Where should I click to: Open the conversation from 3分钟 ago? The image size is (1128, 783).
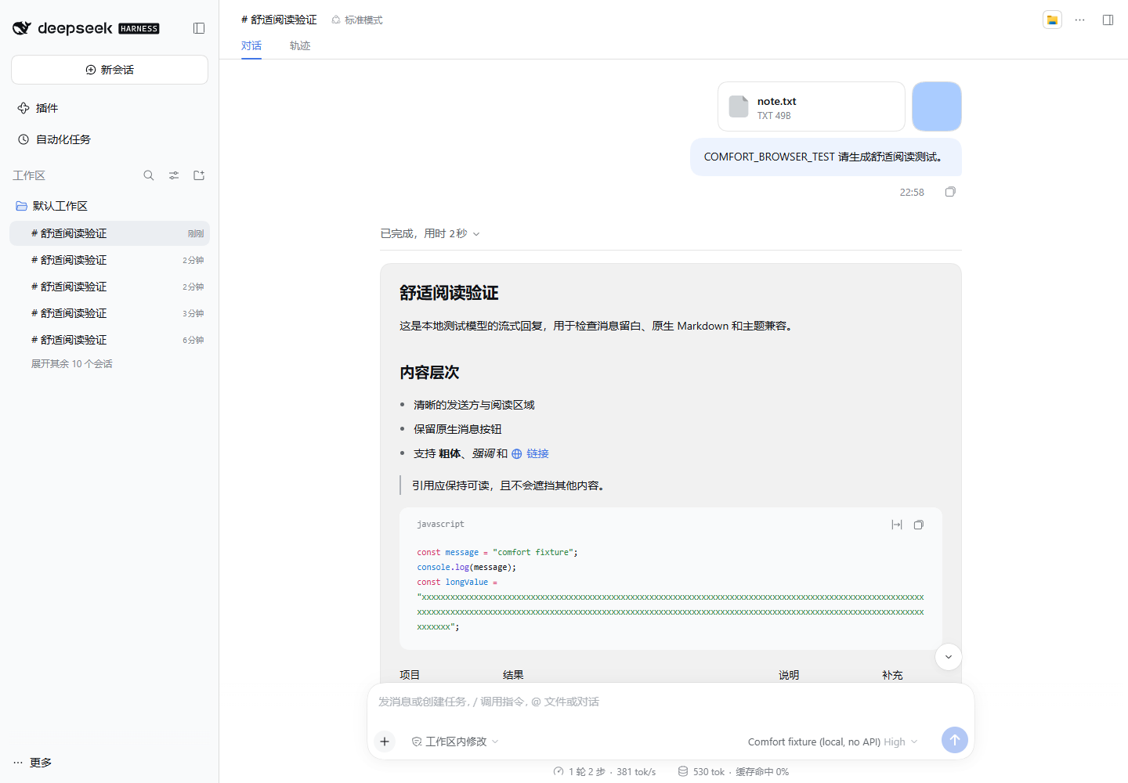coord(110,313)
